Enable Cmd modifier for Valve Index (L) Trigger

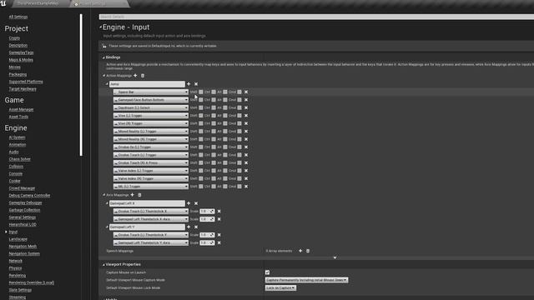click(239, 171)
